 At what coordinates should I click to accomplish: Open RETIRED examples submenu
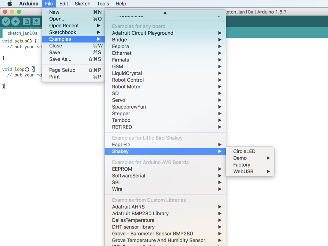pyautogui.click(x=165, y=127)
